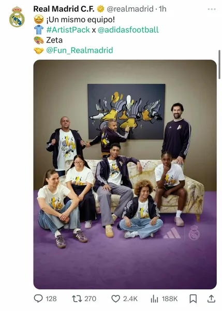Click the 2.4K likes count
This screenshot has width=222, height=311.
[130, 299]
